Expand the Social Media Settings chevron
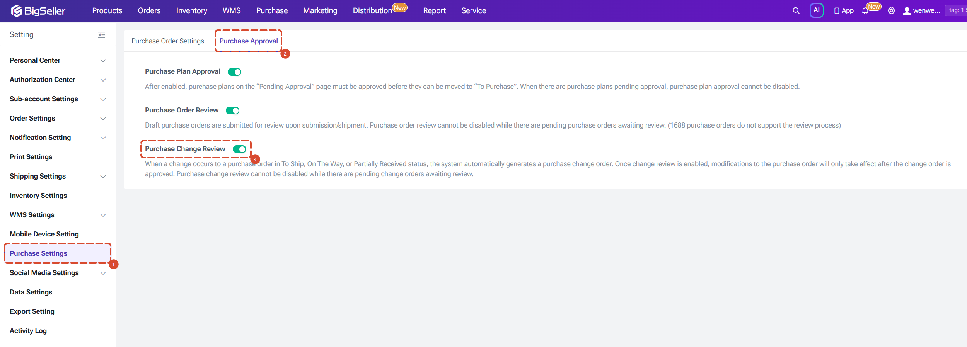Image resolution: width=967 pixels, height=347 pixels. point(103,273)
